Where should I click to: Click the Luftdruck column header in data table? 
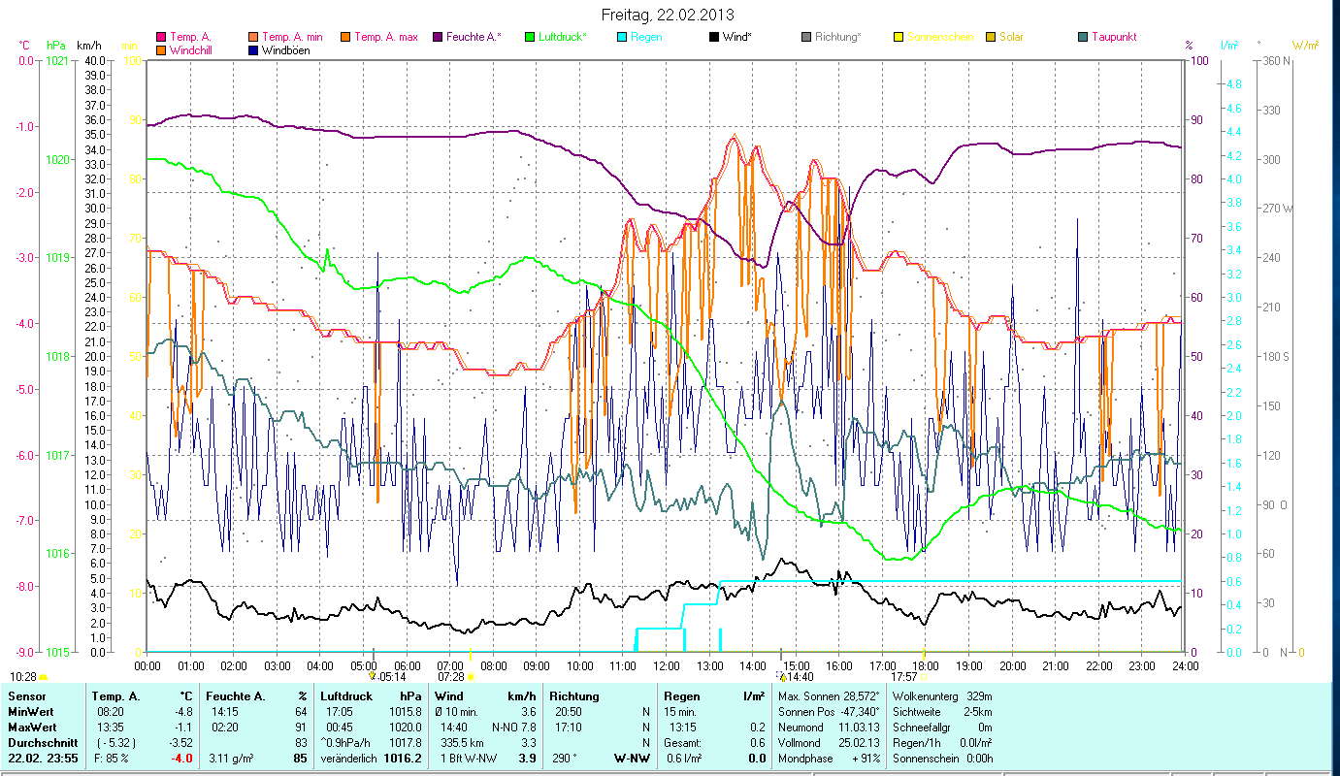click(346, 695)
